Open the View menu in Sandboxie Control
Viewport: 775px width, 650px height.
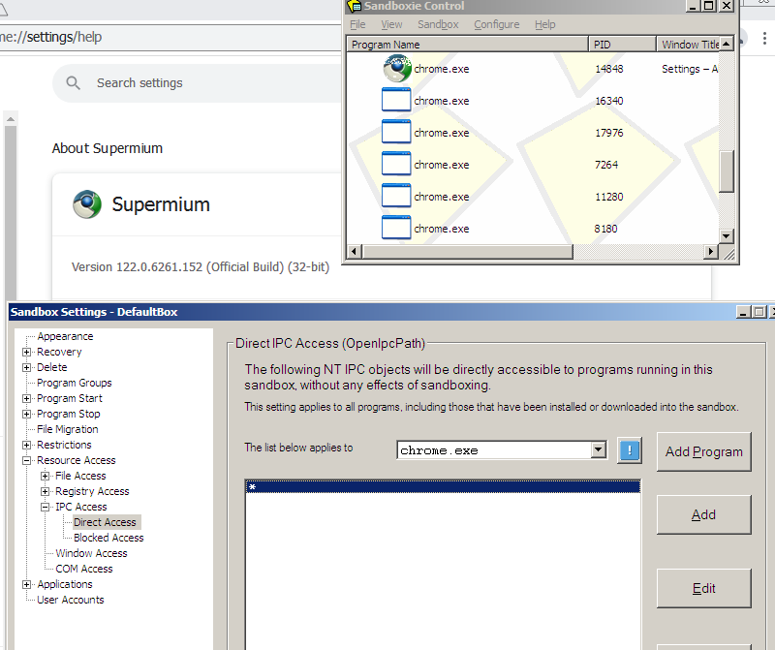[391, 24]
